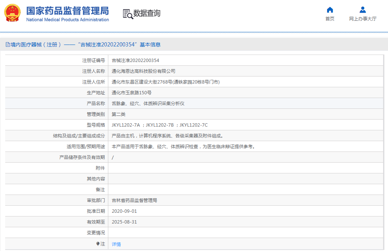Click National Medical Products Administration text
The image size is (388, 251).
[68, 20]
